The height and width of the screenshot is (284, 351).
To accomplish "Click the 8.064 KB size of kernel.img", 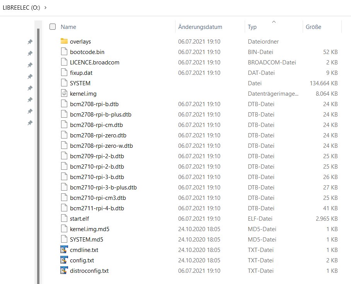I will click(x=327, y=94).
